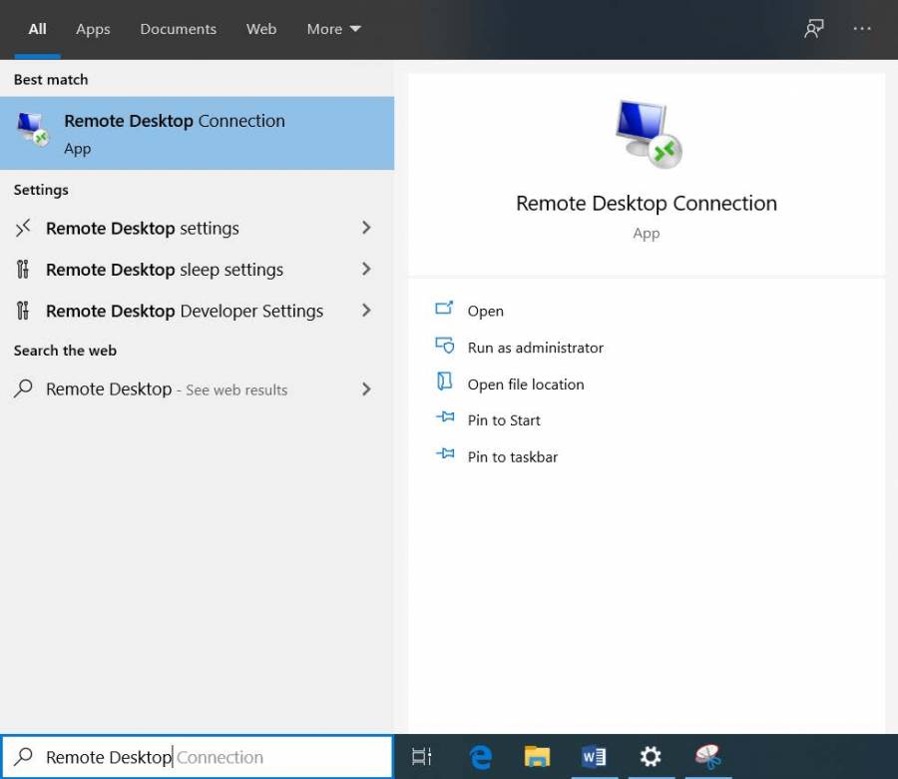Click the large Remote Desktop Connection app icon
This screenshot has height=779, width=898.
(x=645, y=133)
